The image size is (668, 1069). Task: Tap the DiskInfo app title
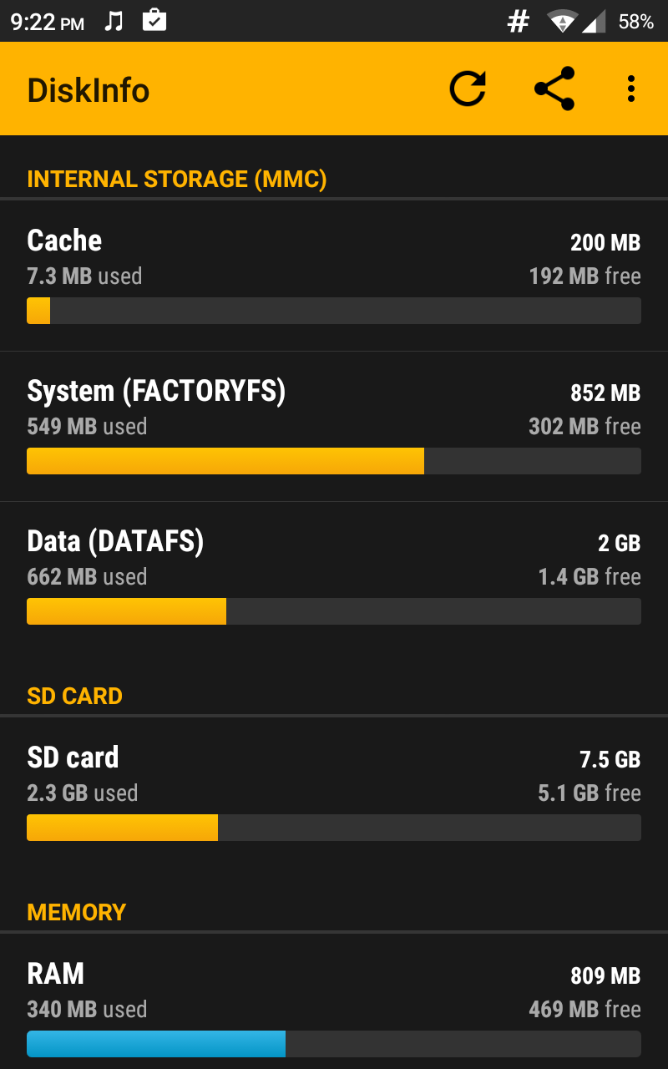(89, 90)
